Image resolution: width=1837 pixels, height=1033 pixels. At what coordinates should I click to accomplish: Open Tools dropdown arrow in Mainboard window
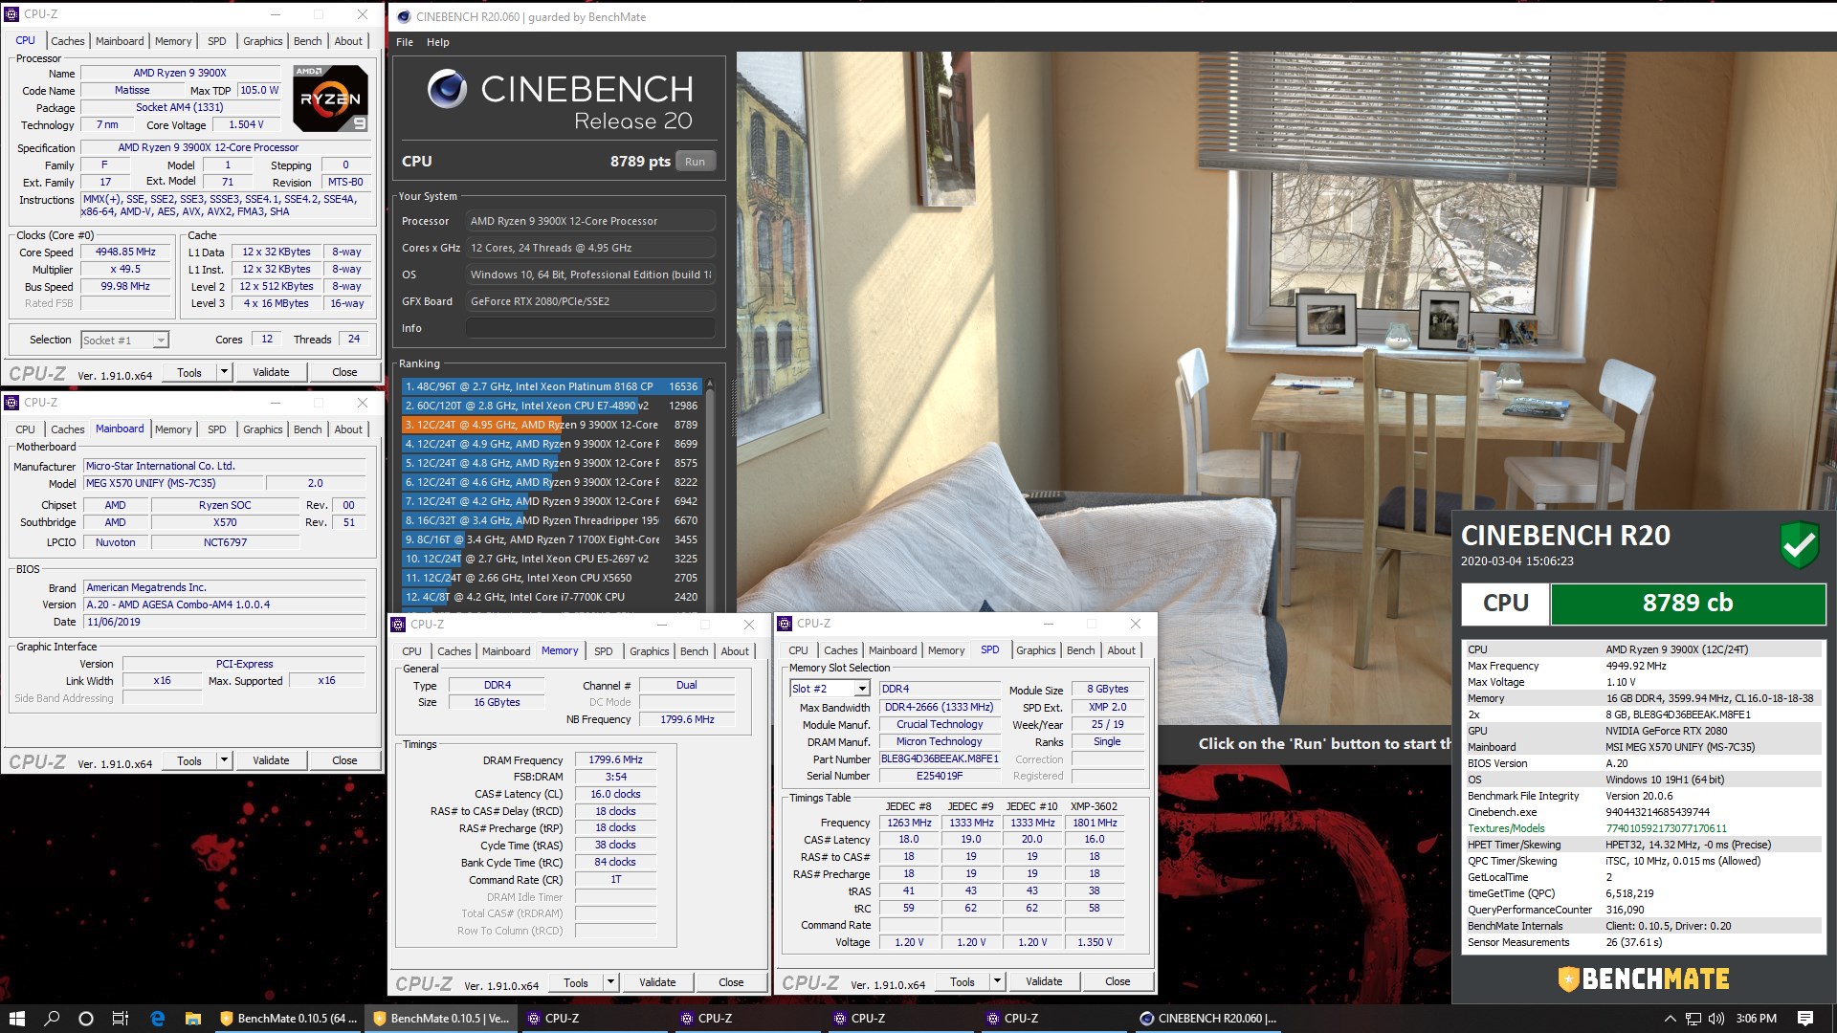pyautogui.click(x=224, y=760)
